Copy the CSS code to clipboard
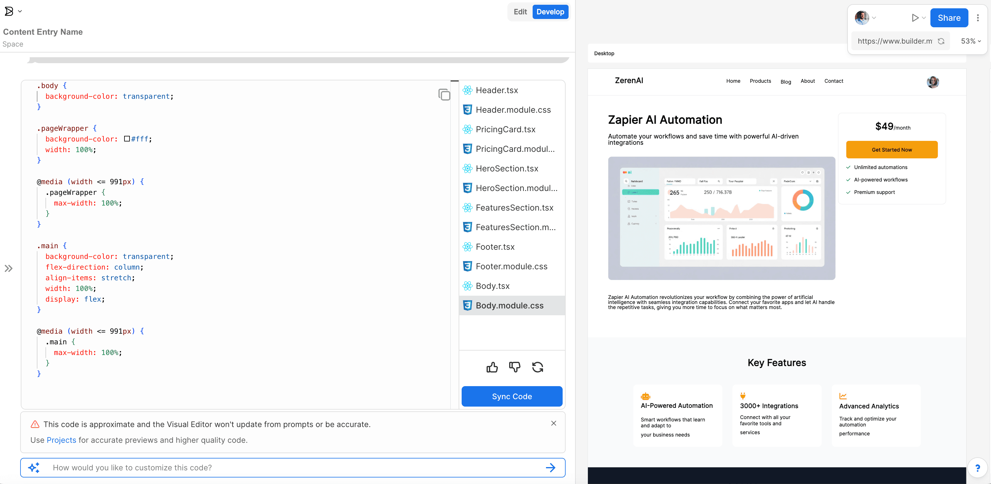This screenshot has width=991, height=484. [x=444, y=95]
